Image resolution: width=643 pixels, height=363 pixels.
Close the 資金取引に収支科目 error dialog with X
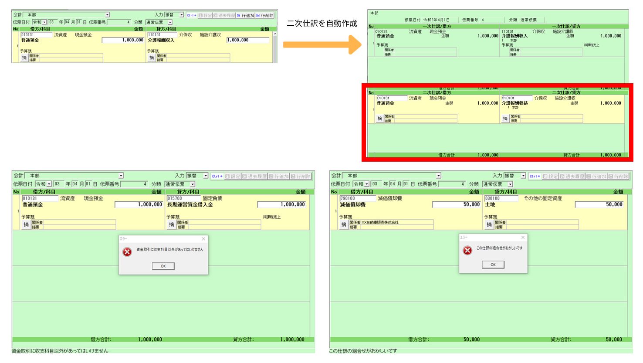pyautogui.click(x=203, y=239)
